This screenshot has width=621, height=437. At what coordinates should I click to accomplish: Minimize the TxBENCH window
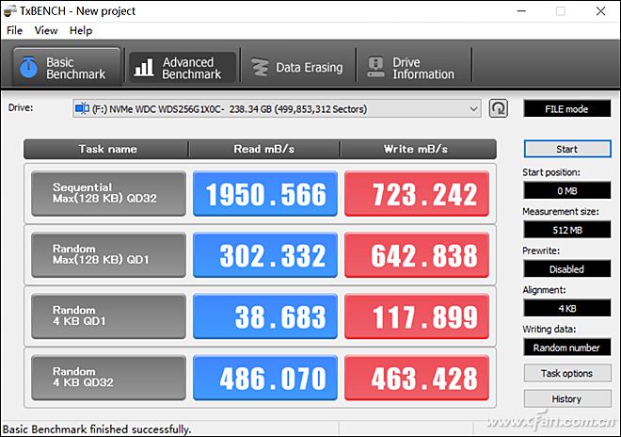pos(521,11)
